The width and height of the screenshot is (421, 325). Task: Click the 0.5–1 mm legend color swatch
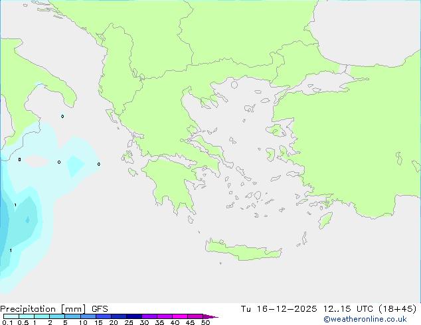pyautogui.click(x=27, y=316)
